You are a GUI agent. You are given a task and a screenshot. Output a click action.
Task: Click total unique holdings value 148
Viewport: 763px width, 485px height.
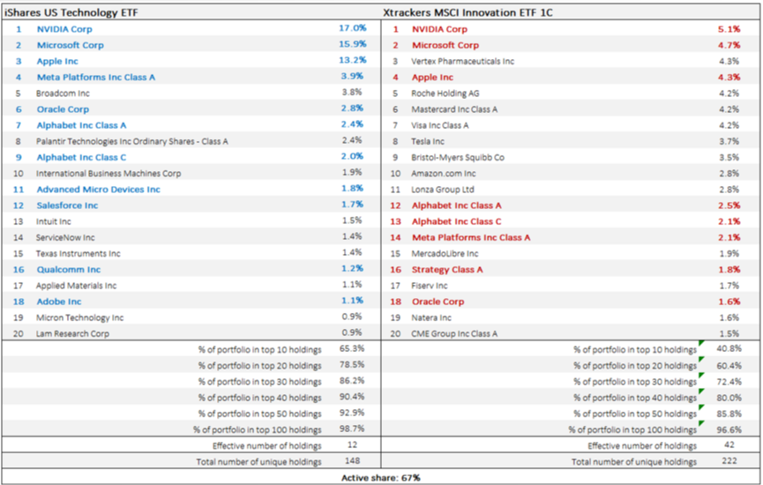coord(352,460)
